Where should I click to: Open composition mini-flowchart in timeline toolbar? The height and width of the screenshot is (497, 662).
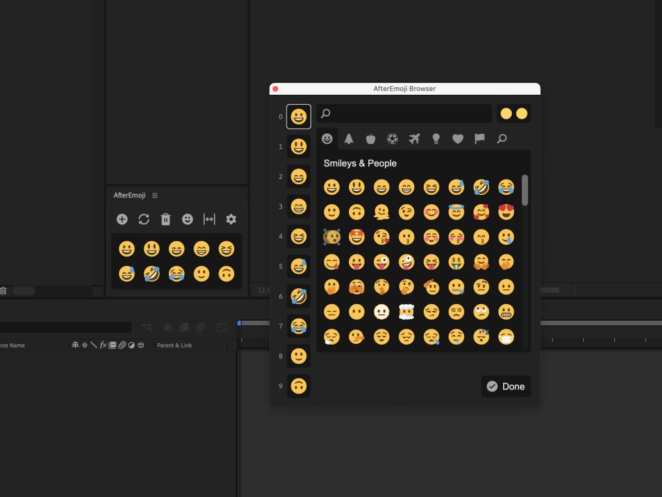[147, 327]
